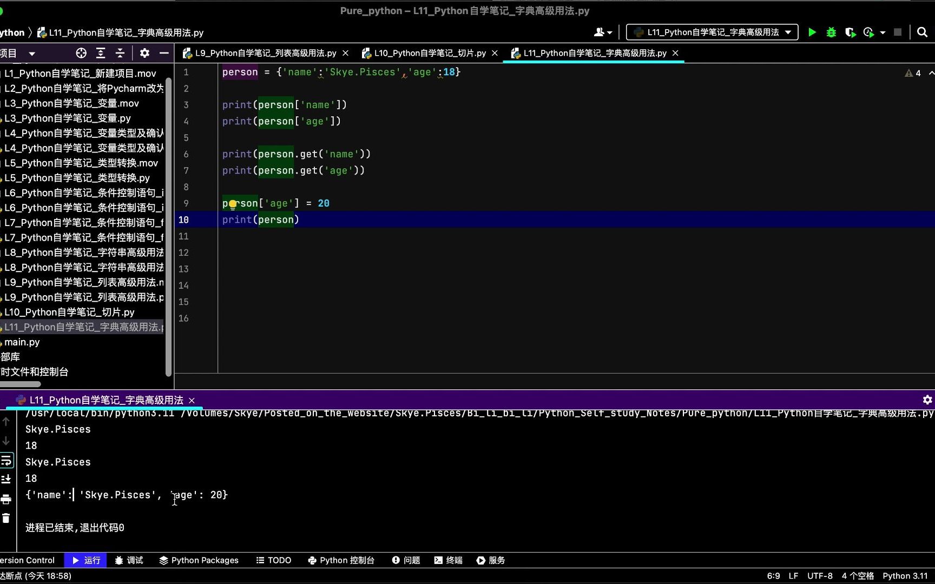Open the run configuration dropdown

point(712,32)
